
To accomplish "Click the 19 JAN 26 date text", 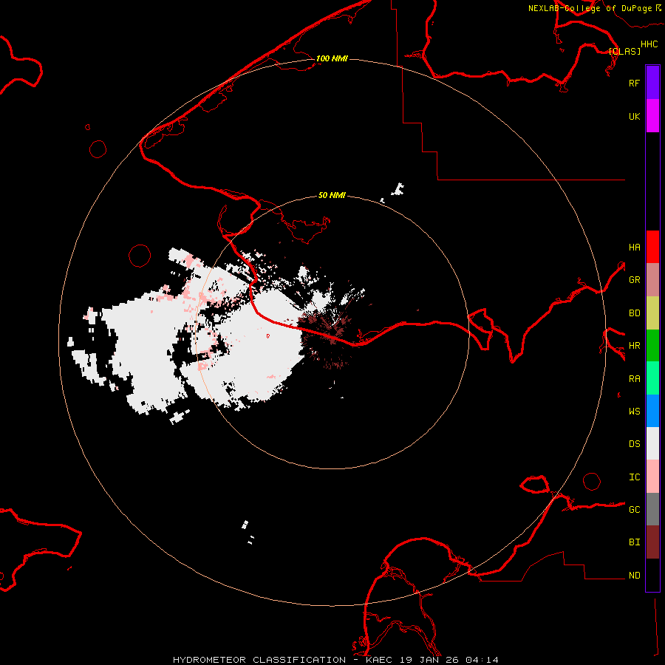I will point(429,660).
